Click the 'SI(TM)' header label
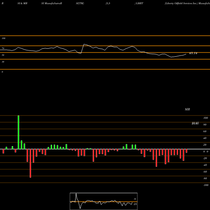The width and height of the screenshot is (210, 210). pos(80,3)
